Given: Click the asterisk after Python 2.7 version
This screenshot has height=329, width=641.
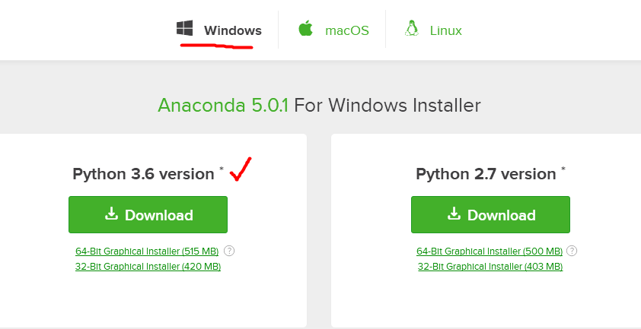Looking at the screenshot, I should [x=563, y=169].
